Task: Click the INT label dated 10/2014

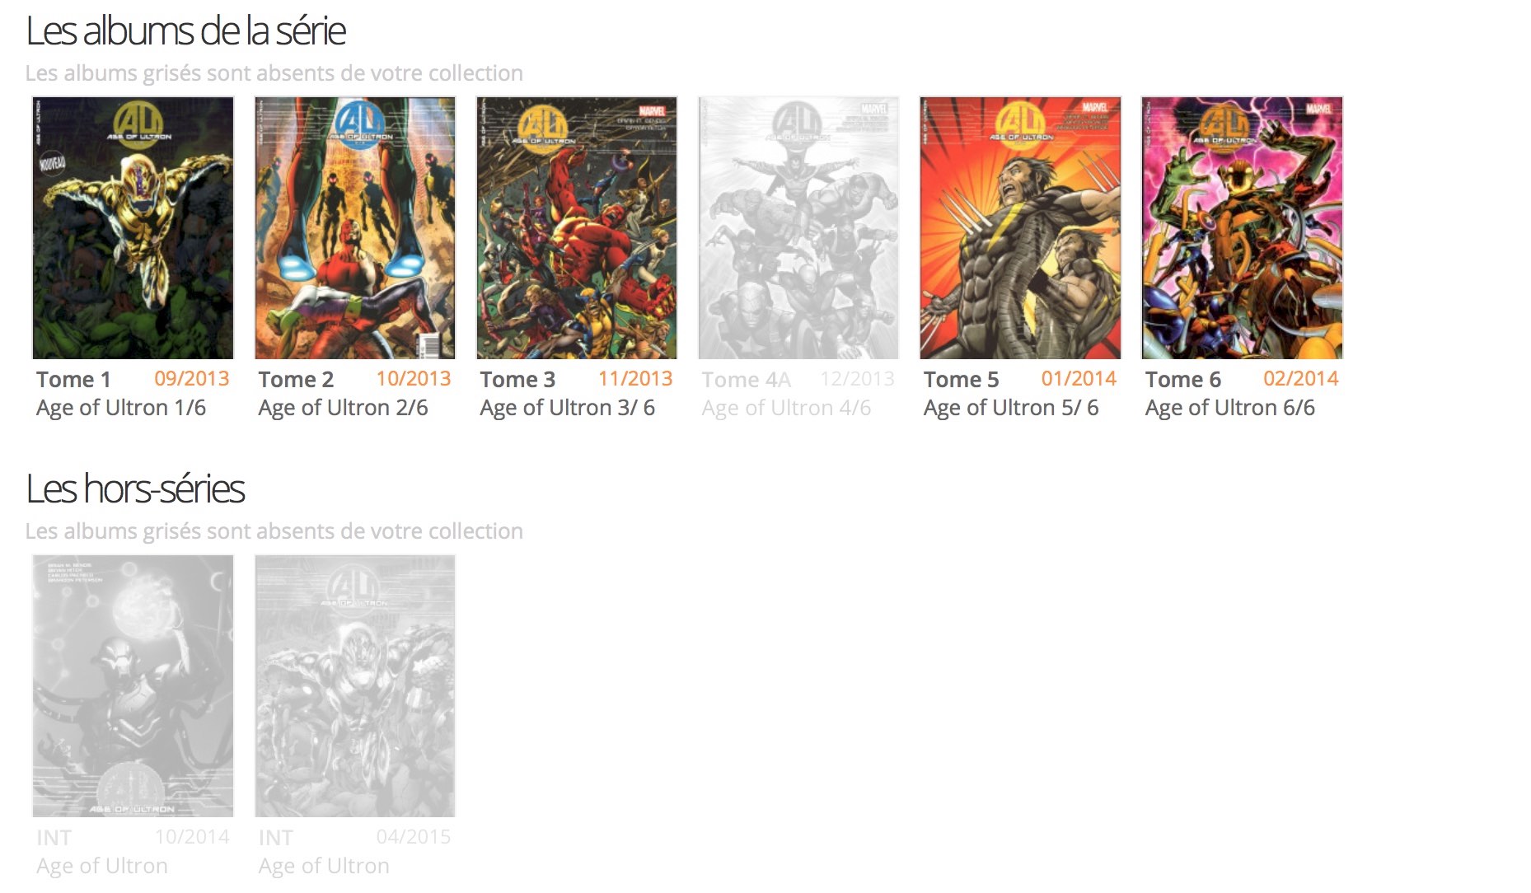Action: pos(54,837)
